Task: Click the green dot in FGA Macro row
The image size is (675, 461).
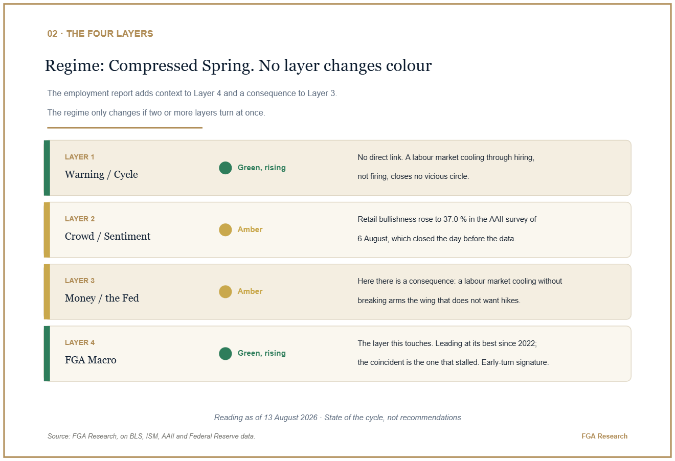Action: [226, 353]
